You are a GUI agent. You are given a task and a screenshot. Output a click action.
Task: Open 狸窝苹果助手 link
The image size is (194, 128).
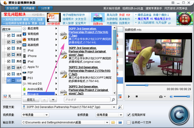(154, 8)
